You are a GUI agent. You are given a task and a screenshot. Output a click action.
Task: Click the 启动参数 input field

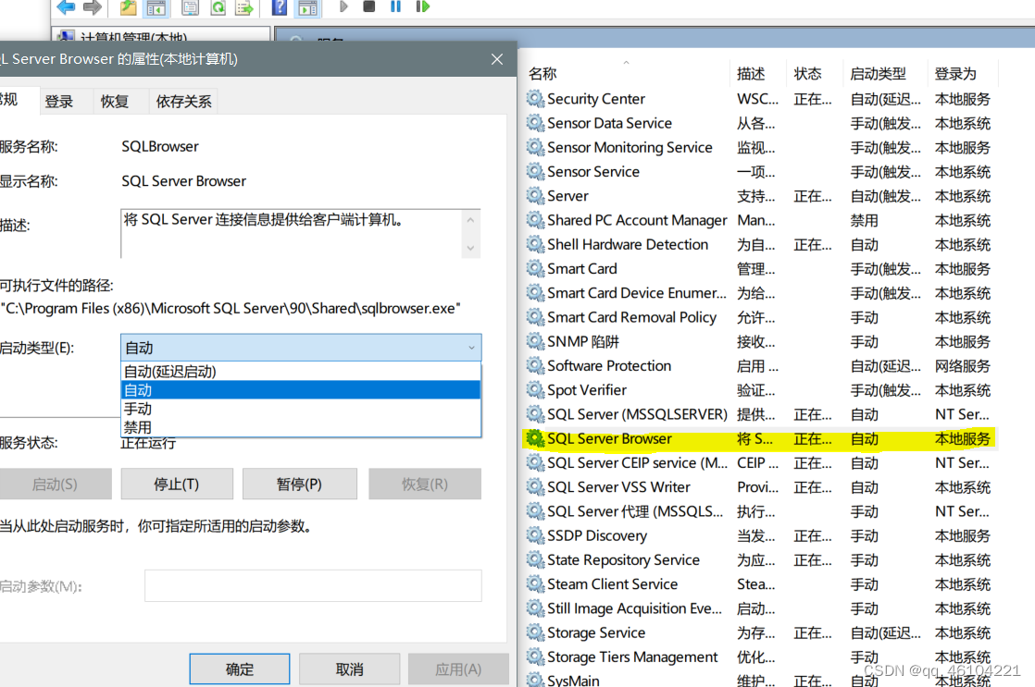coord(313,585)
